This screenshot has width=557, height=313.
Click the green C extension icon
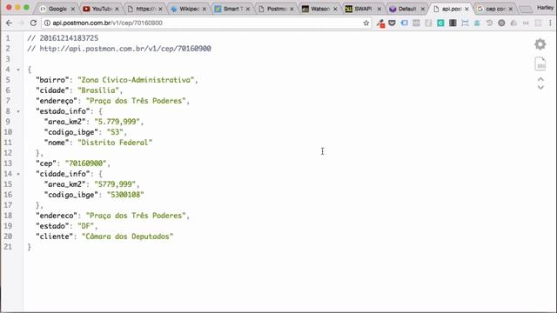[440, 23]
